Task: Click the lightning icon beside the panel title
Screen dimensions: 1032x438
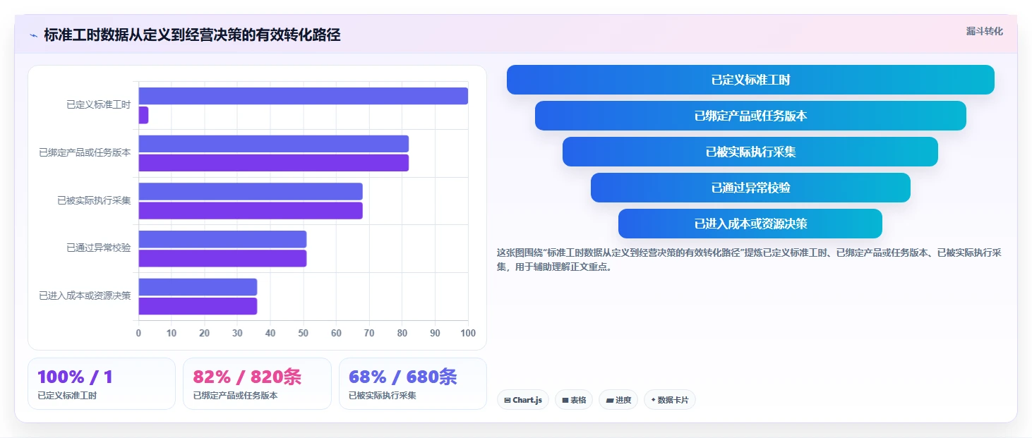Action: click(x=33, y=35)
